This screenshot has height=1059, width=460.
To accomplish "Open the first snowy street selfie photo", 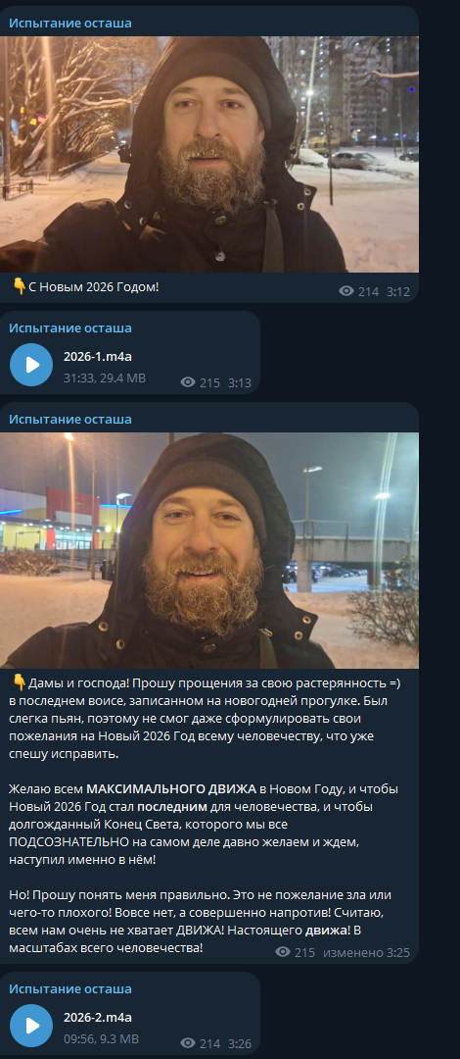I will coord(209,154).
